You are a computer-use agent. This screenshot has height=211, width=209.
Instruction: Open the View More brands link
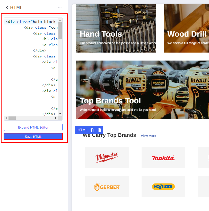(148, 136)
